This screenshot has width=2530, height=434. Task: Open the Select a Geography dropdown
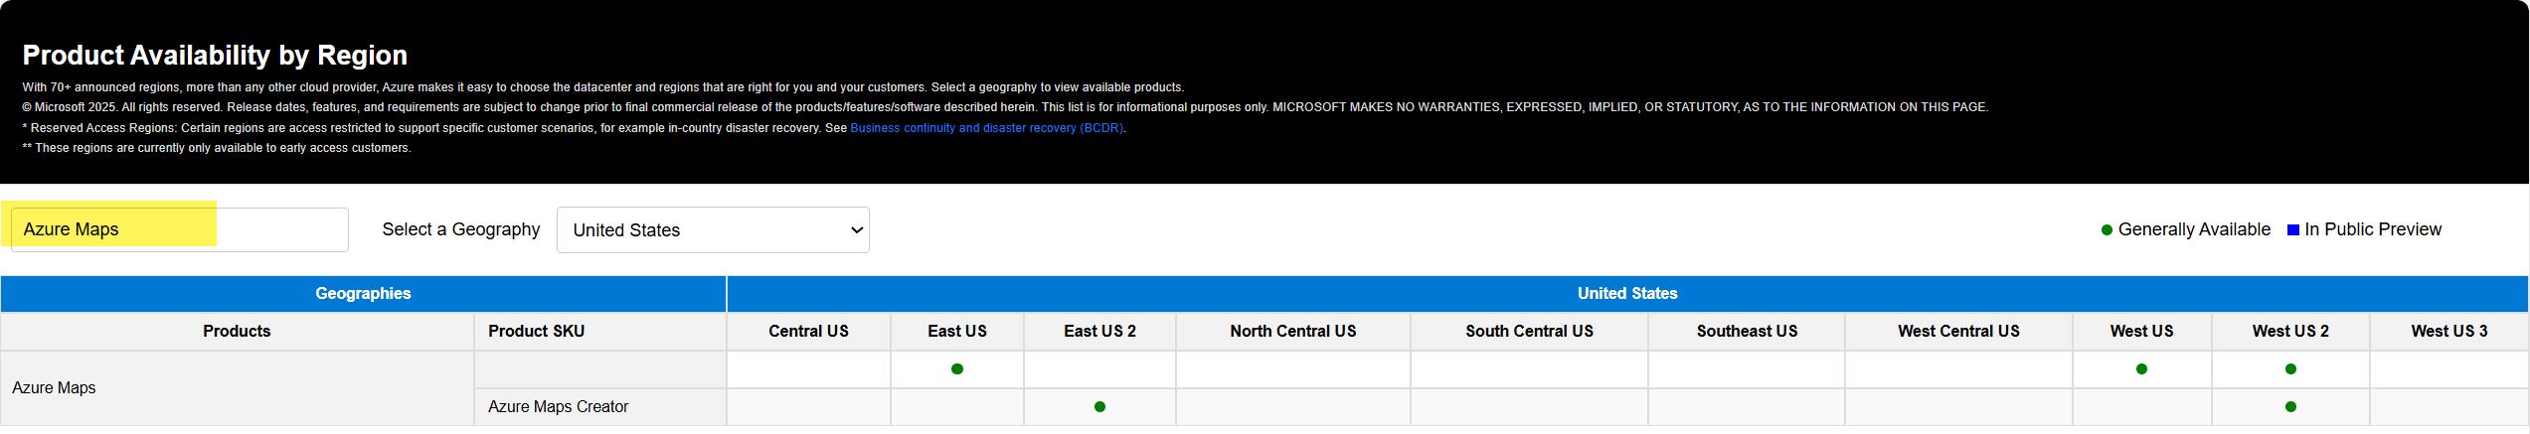pyautogui.click(x=713, y=230)
